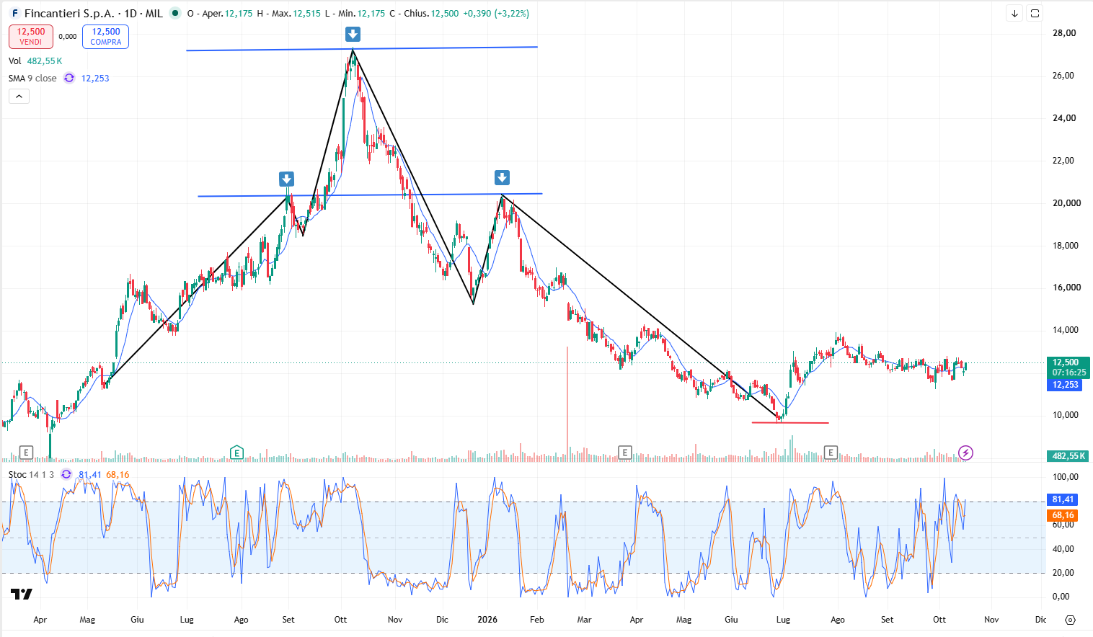Click the refresh icon beside SMA 9 close

tap(69, 78)
